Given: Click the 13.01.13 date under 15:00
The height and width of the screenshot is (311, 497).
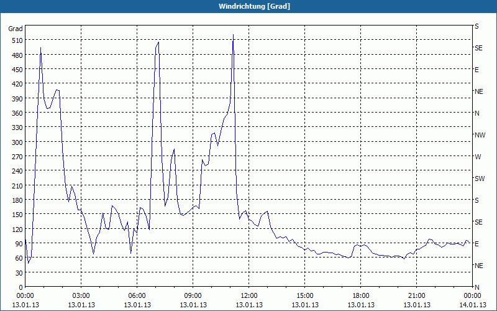Looking at the screenshot, I should (305, 305).
